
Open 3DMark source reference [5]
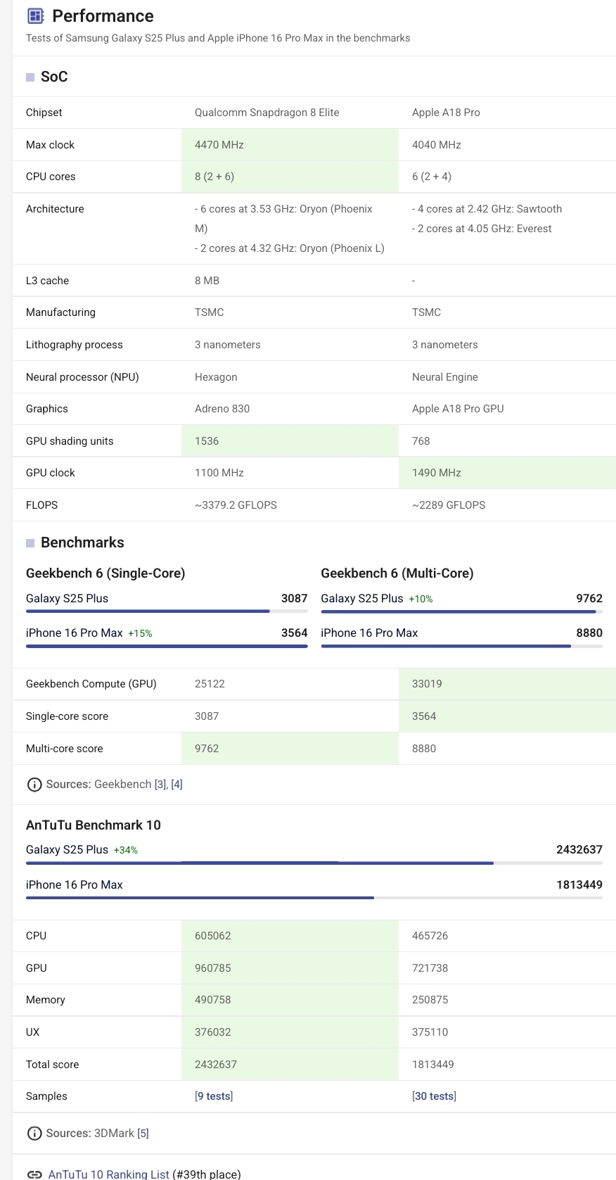click(143, 1134)
